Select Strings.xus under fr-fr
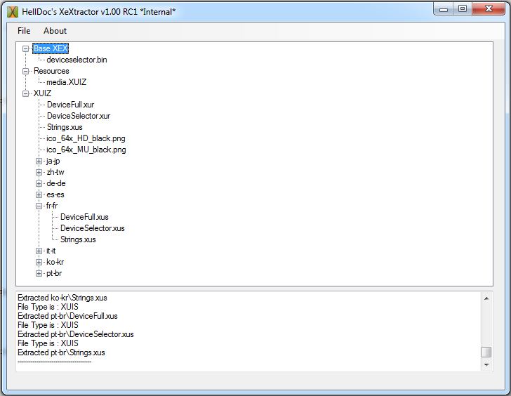511x396 pixels. [x=78, y=239]
